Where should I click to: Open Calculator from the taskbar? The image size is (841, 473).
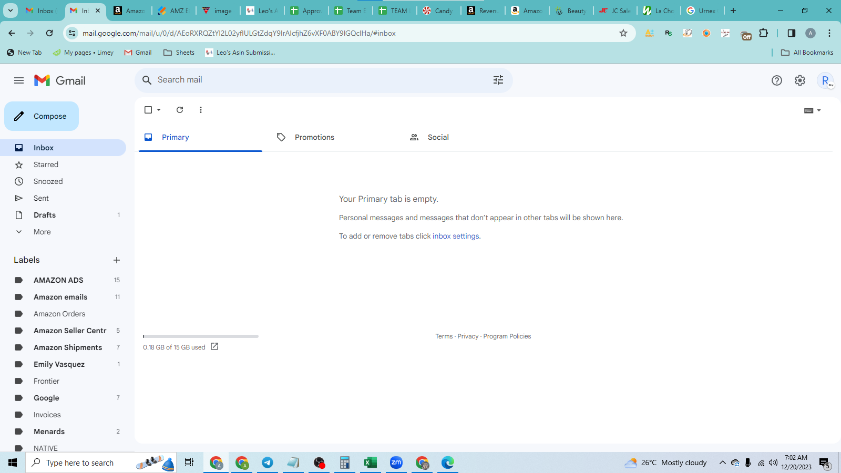point(345,462)
